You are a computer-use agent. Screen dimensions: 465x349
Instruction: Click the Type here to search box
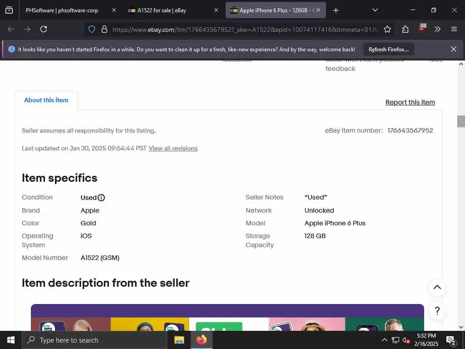(x=94, y=340)
